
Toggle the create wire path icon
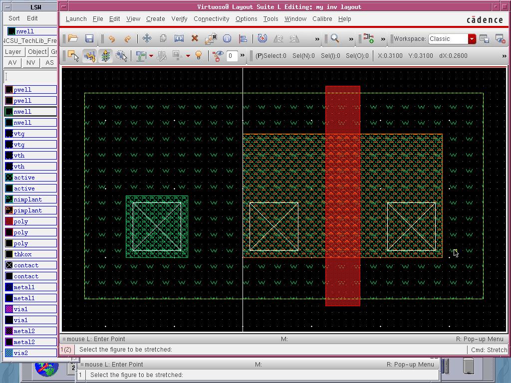pyautogui.click(x=89, y=56)
